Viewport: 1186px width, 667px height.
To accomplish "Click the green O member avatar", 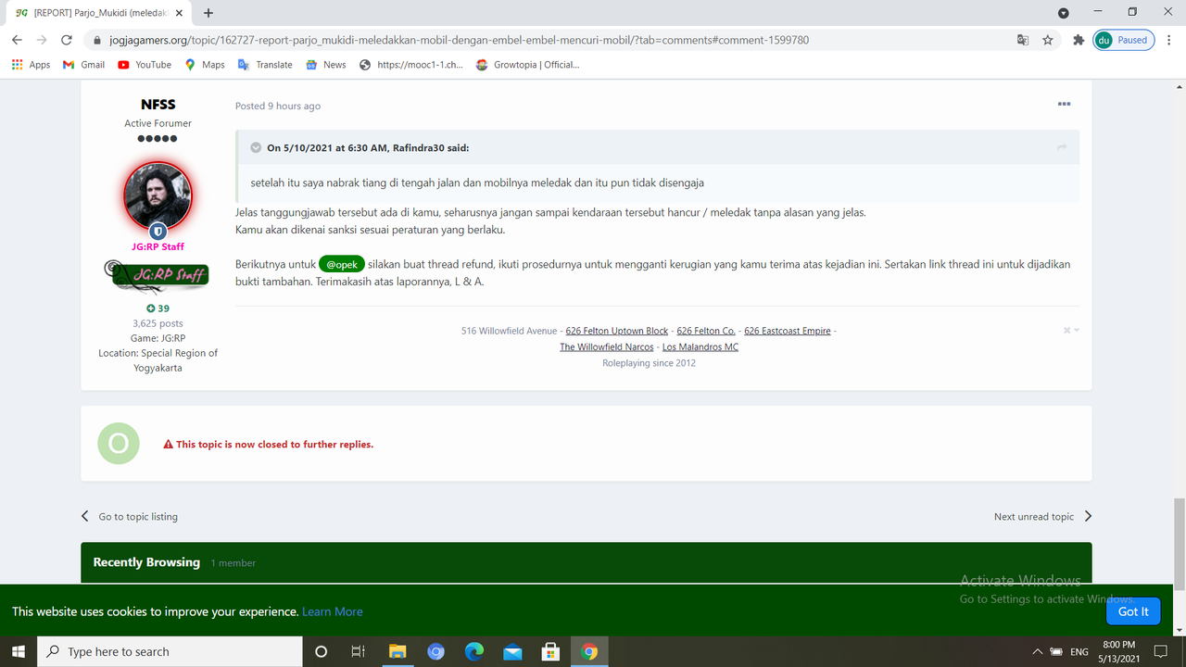I will tap(119, 444).
